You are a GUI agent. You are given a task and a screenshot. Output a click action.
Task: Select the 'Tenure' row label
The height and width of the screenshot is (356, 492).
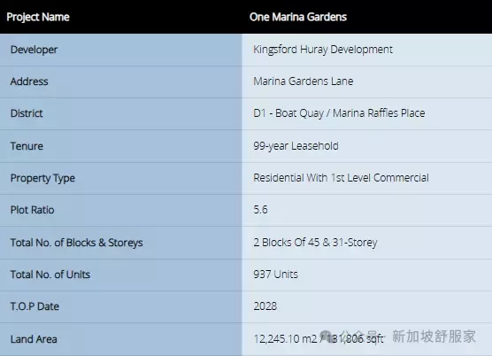(27, 146)
